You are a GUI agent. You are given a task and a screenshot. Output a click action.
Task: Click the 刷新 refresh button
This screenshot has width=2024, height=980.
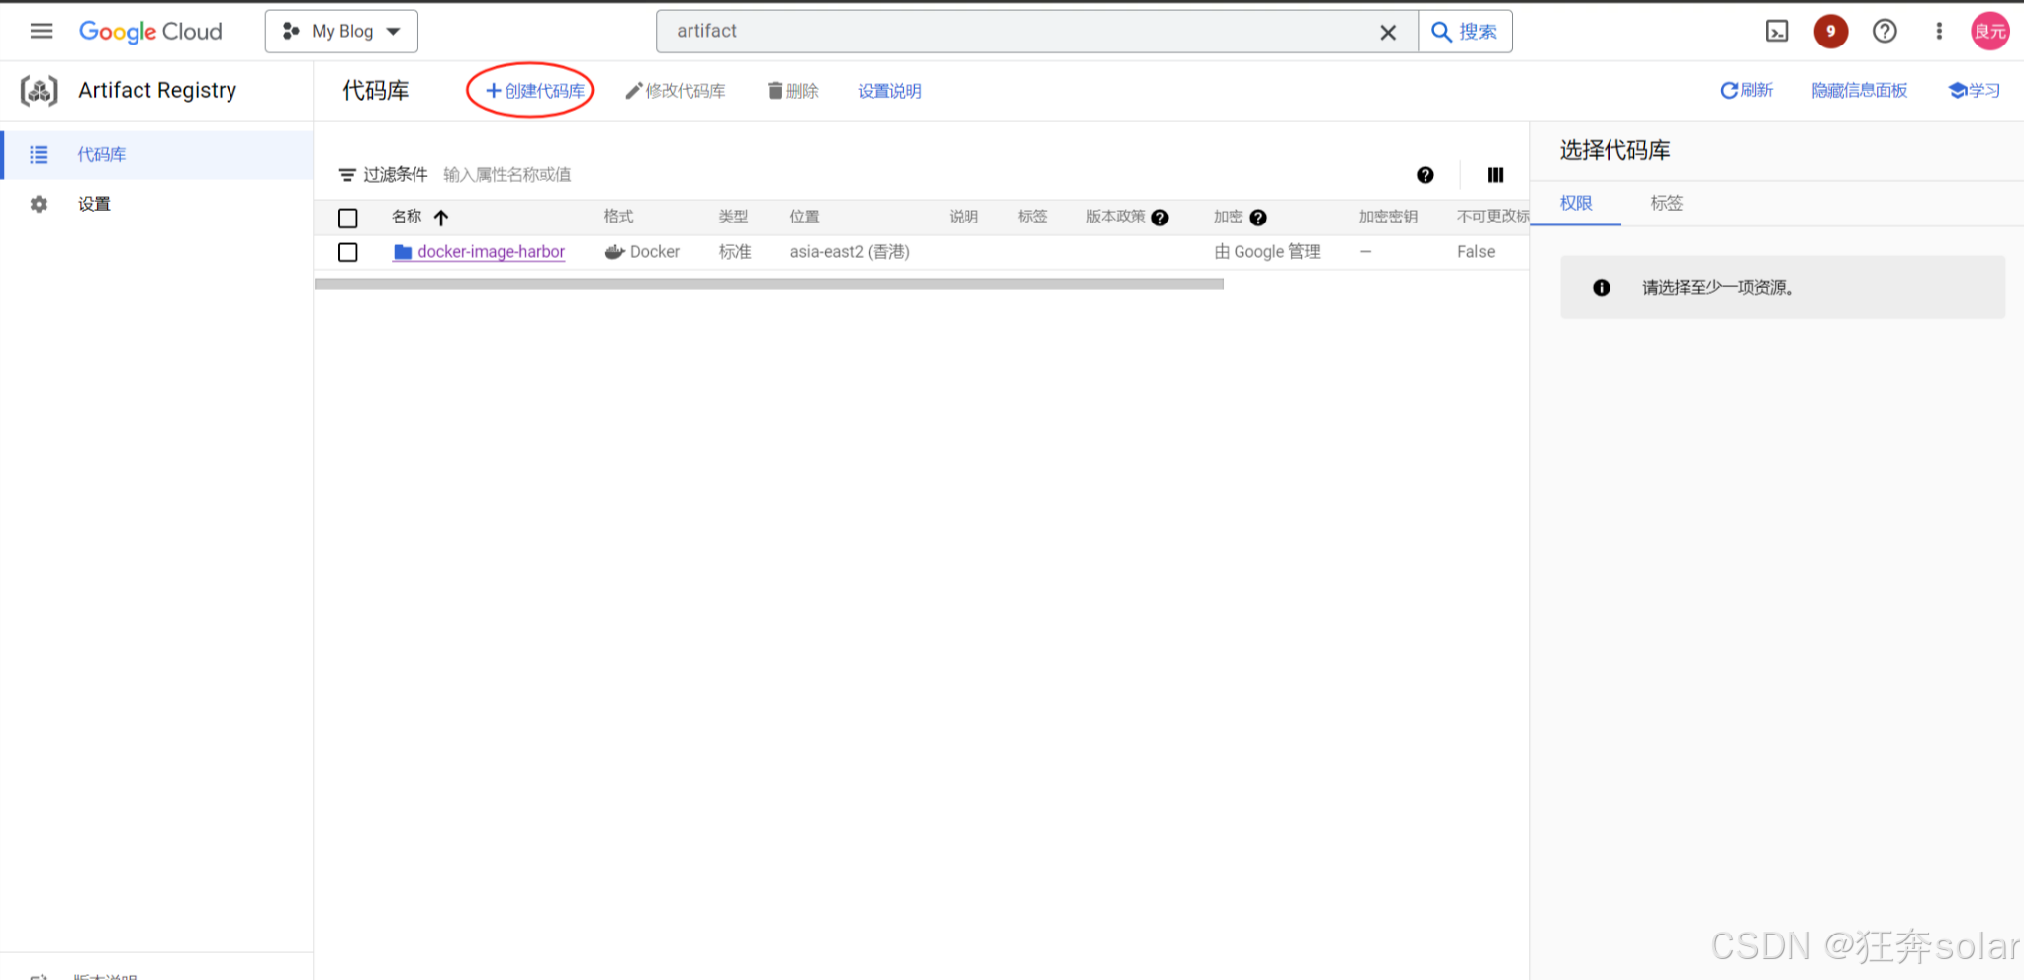[1747, 90]
